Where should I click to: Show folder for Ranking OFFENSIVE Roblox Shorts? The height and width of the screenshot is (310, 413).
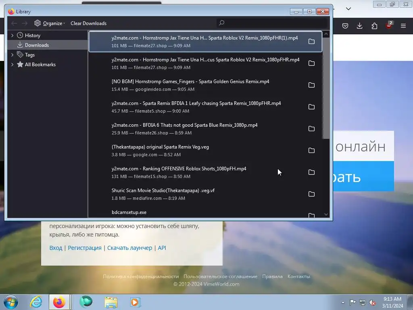(311, 172)
